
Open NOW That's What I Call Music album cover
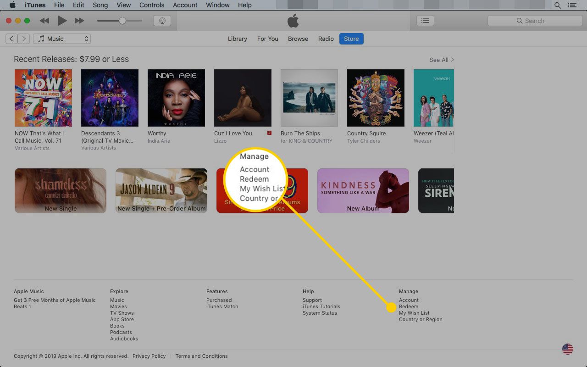point(43,98)
